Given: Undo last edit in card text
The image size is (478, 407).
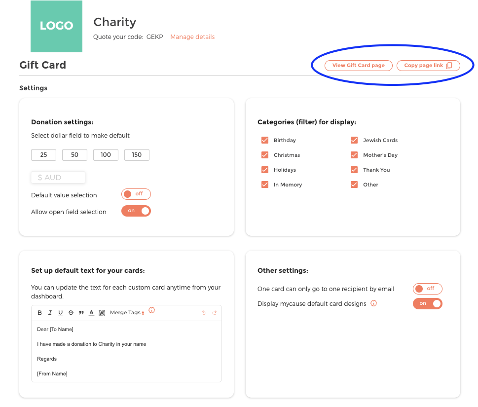Looking at the screenshot, I should (x=204, y=312).
